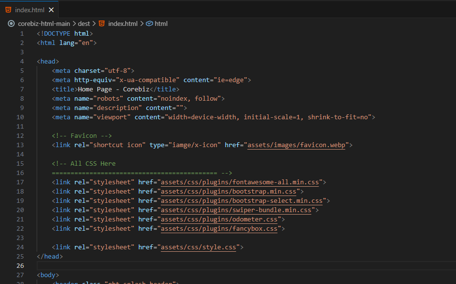Open the bootstrap.min.css href link

[x=229, y=192]
